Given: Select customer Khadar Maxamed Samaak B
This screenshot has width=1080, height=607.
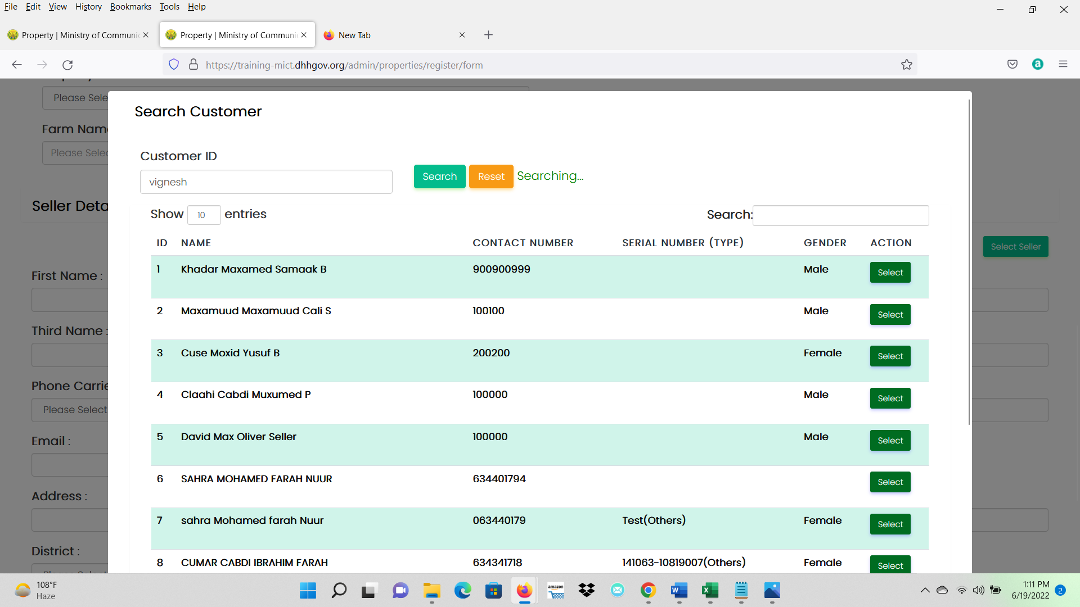Looking at the screenshot, I should tap(890, 273).
